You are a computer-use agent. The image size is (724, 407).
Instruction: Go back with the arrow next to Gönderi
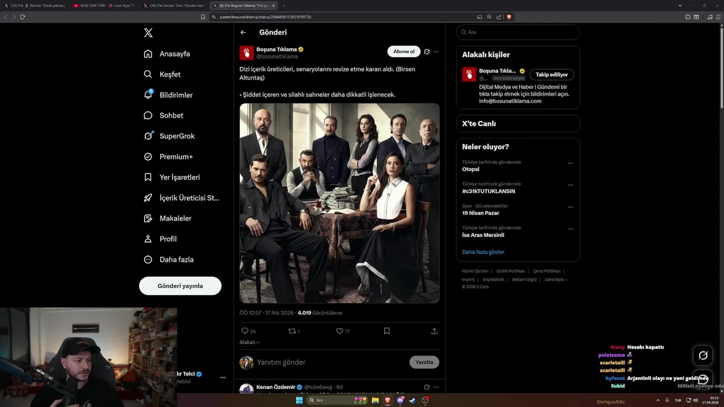point(243,32)
